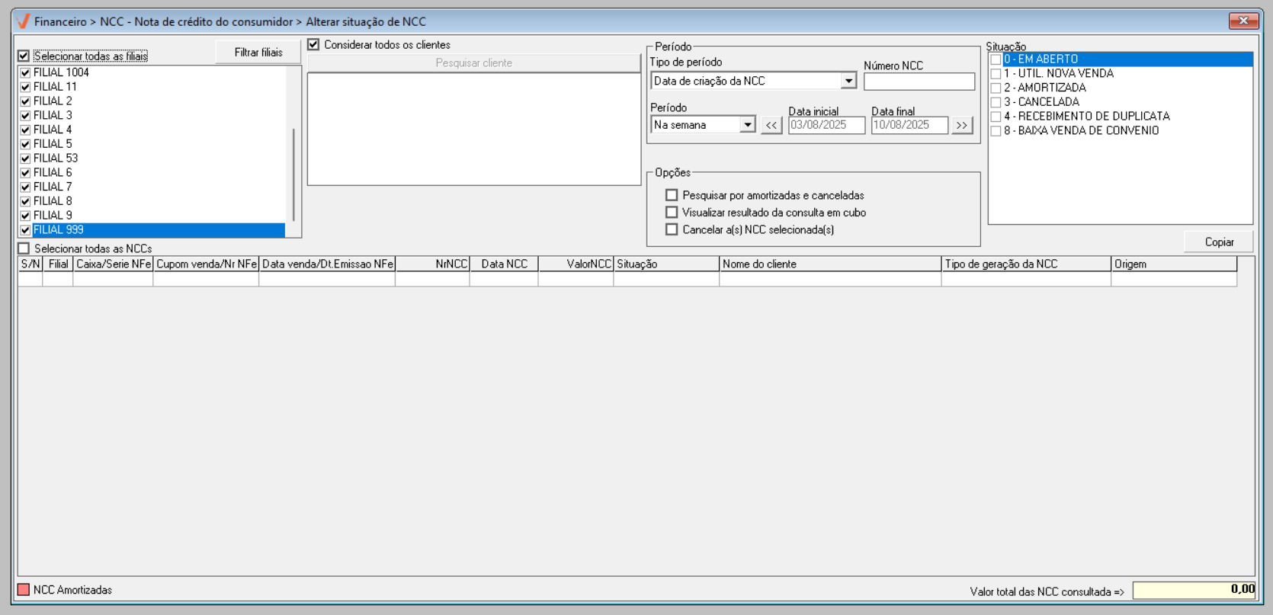1273x615 pixels.
Task: Check situation 1 - UTIL. NOVA VENDA
Action: pyautogui.click(x=996, y=74)
